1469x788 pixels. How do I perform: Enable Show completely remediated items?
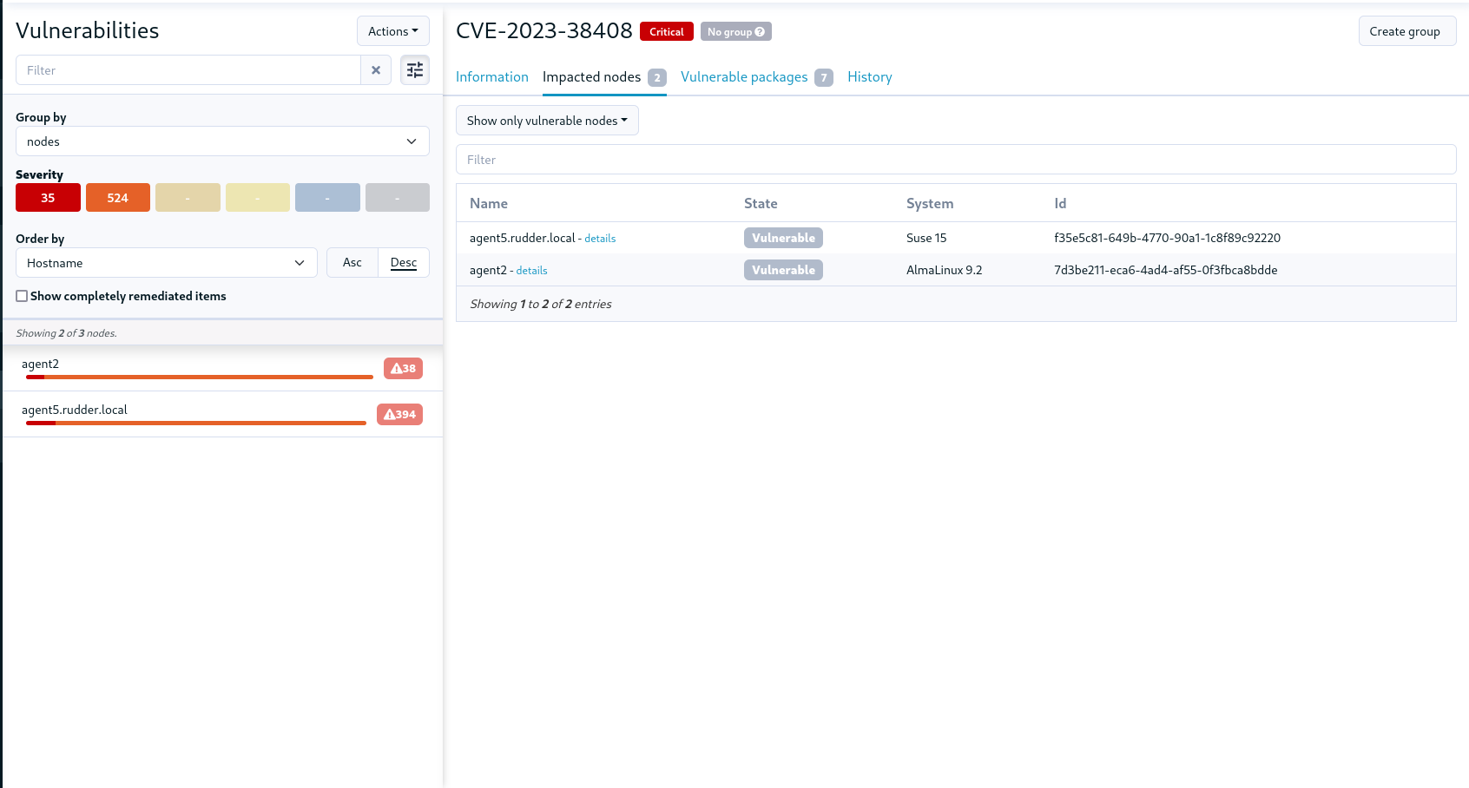[x=22, y=296]
